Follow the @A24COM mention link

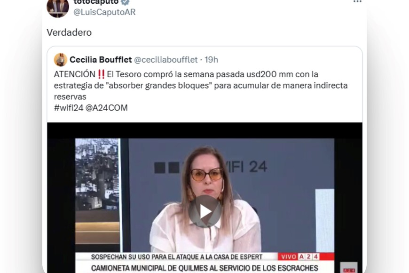(106, 108)
